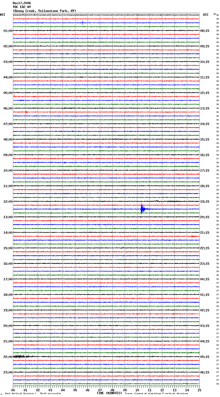Screen dimensions: 220x397
Task: Click the 20:15 UTC time label
Action: [x=205, y=217]
